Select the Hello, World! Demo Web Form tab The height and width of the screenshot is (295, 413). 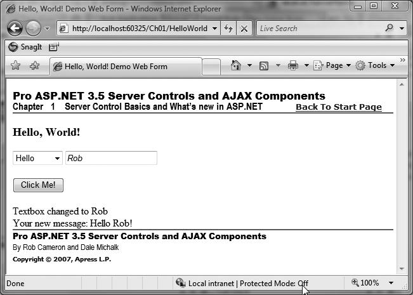coord(126,67)
